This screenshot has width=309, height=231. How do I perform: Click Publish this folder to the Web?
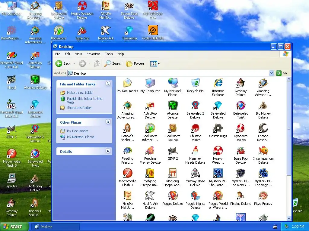pos(84,100)
